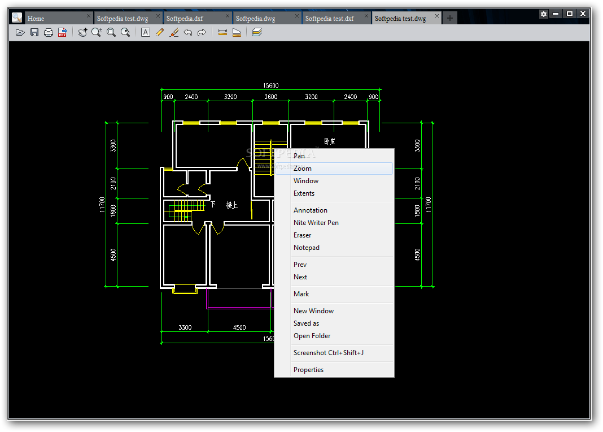Viewport: 603px width, 432px height.
Task: Select the pencil writer pen tool
Action: pyautogui.click(x=160, y=33)
